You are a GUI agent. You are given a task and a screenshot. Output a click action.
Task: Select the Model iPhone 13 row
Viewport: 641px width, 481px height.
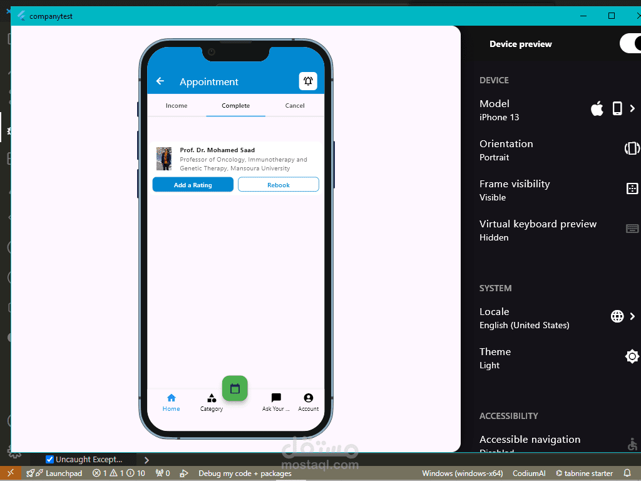tap(558, 110)
